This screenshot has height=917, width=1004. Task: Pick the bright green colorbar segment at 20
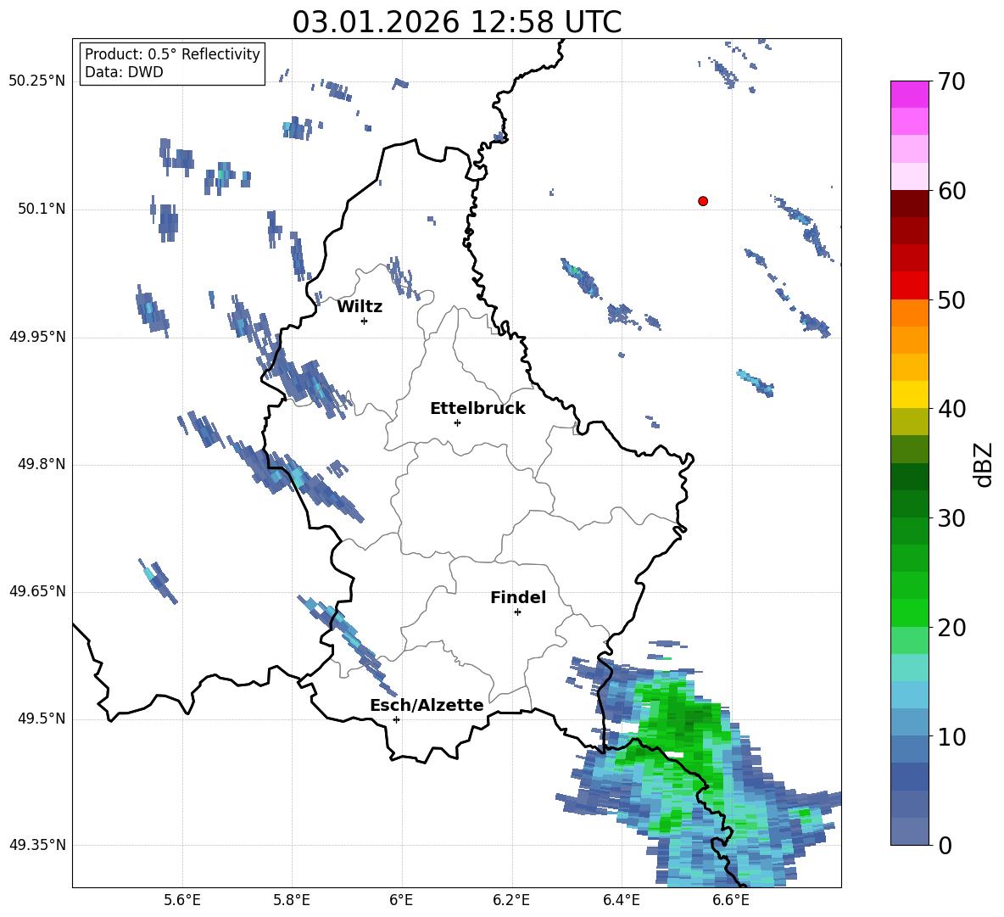pos(909,613)
